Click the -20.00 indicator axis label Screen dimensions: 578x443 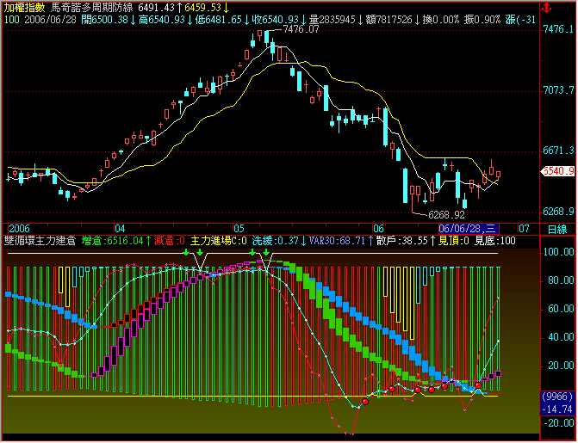[x=559, y=423]
